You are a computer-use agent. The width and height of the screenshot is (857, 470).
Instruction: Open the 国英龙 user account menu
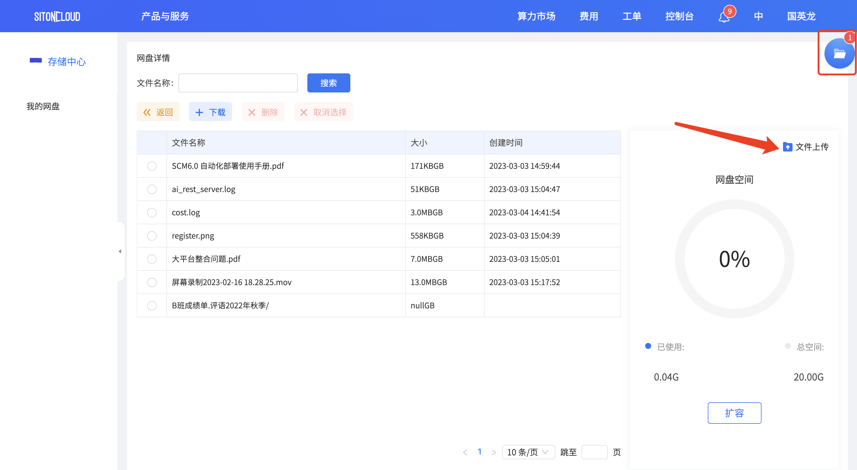point(801,16)
